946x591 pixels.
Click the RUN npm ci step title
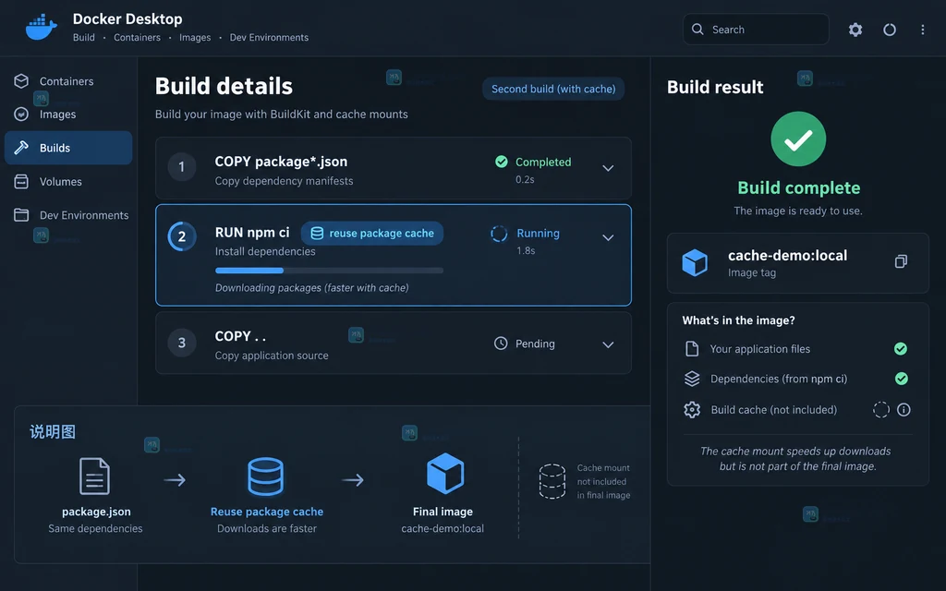coord(252,232)
